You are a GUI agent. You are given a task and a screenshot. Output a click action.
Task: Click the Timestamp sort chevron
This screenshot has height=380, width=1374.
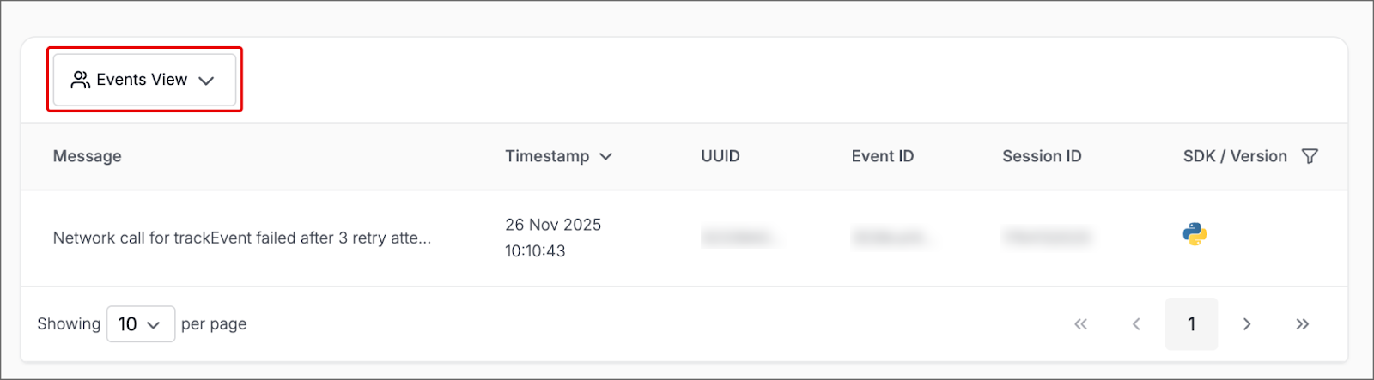pyautogui.click(x=606, y=156)
